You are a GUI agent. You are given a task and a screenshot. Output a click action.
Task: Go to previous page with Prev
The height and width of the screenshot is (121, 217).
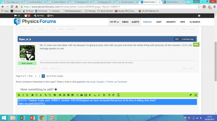[x=30, y=76]
